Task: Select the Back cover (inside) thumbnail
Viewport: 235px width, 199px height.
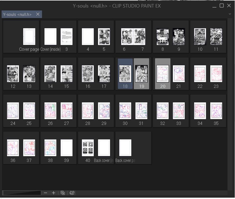Action: coord(104,148)
